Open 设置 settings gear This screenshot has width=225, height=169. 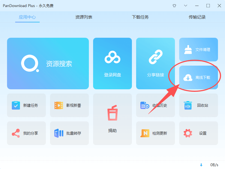[x=198, y=133]
